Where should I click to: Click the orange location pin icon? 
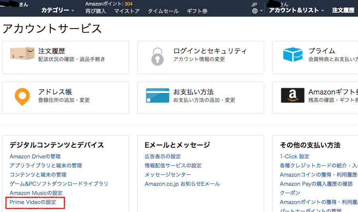pos(22,97)
